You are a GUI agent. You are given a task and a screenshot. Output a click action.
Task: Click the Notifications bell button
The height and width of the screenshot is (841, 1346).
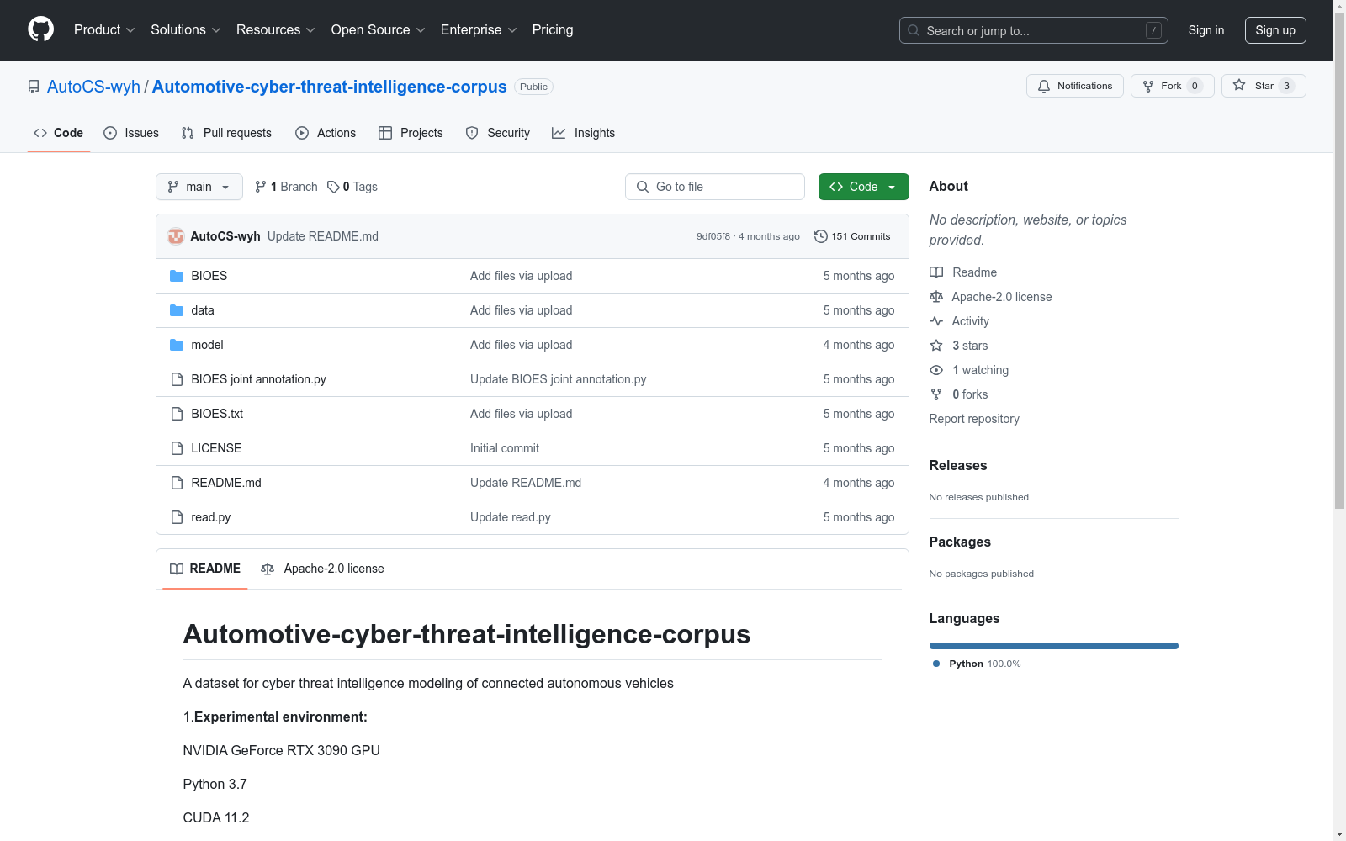coord(1074,86)
